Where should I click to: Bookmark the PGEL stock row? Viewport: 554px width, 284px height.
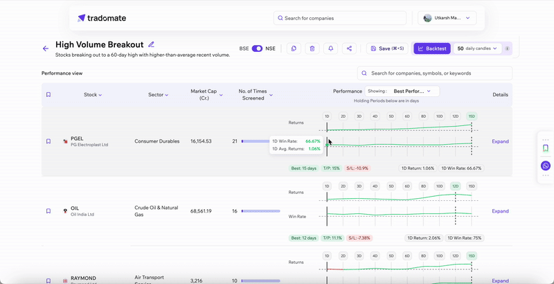(48, 141)
